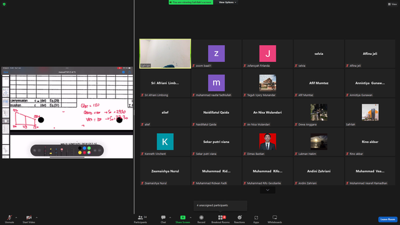Choose the yellow color swatch
This screenshot has height=225, width=400.
tap(80, 152)
